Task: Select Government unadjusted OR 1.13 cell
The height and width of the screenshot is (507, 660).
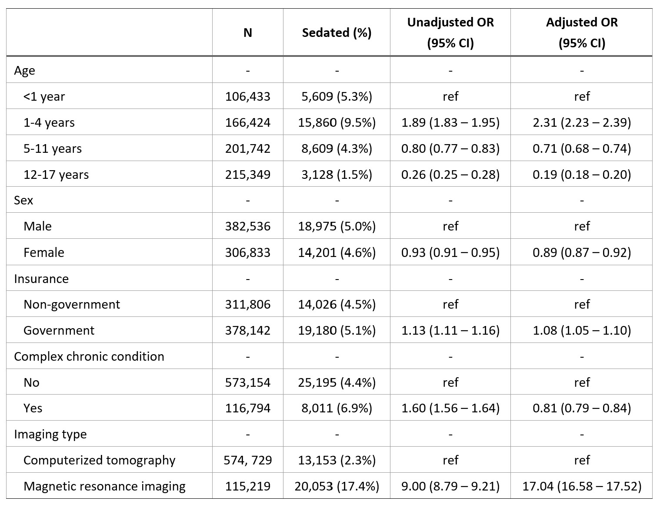Action: coord(450,330)
